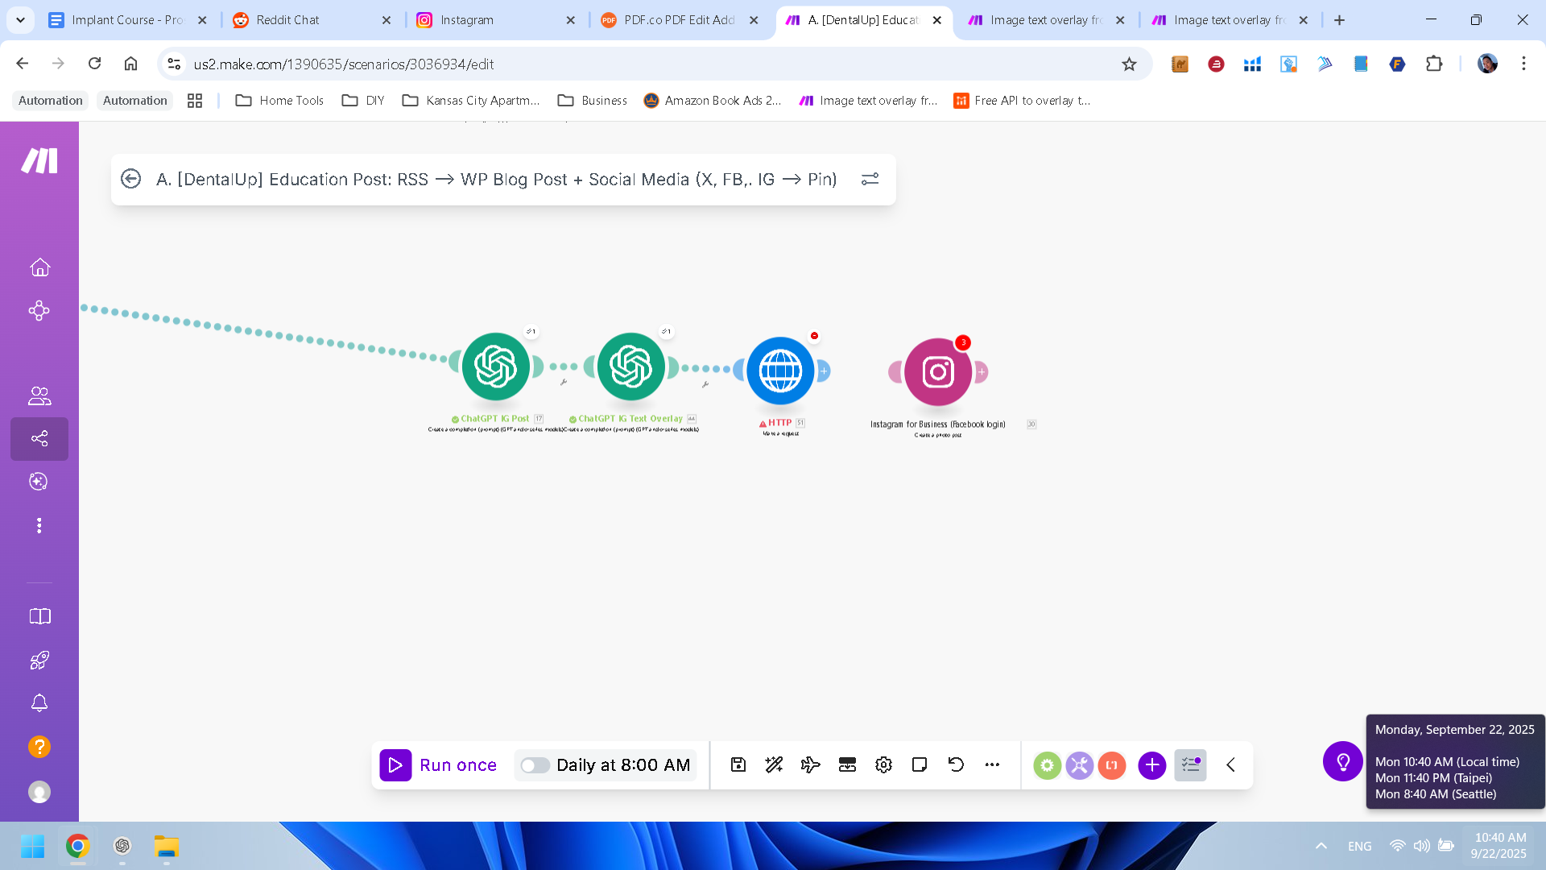Save the scenario with the disk icon

[738, 765]
